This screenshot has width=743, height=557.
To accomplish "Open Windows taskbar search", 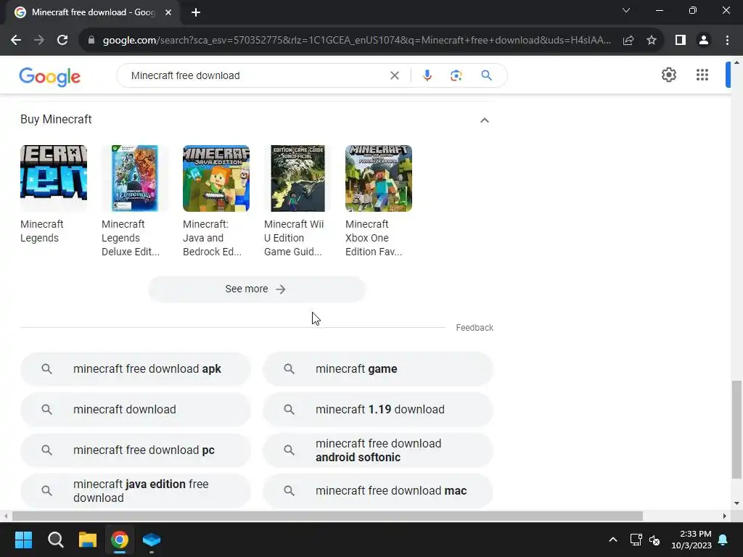I will (x=55, y=540).
